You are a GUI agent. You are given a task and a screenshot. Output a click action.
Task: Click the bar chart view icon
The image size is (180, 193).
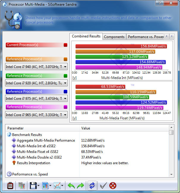[45, 186]
